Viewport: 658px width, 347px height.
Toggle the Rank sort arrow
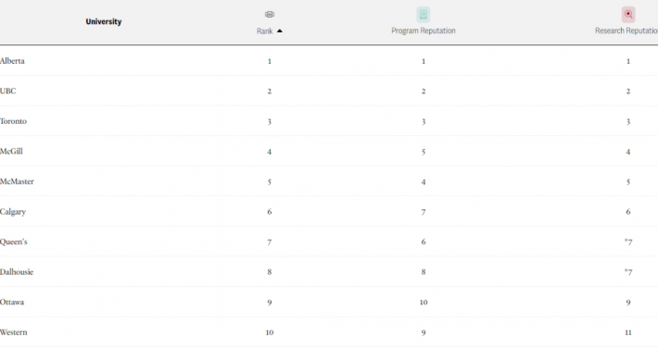coord(280,31)
